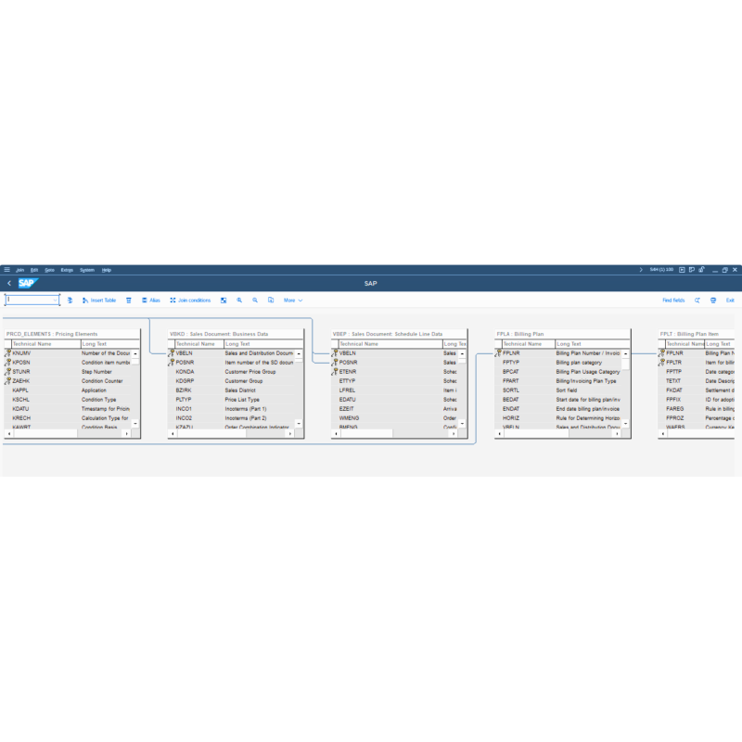Click the copy document icon in the toolbar
This screenshot has width=742, height=742.
pos(270,301)
